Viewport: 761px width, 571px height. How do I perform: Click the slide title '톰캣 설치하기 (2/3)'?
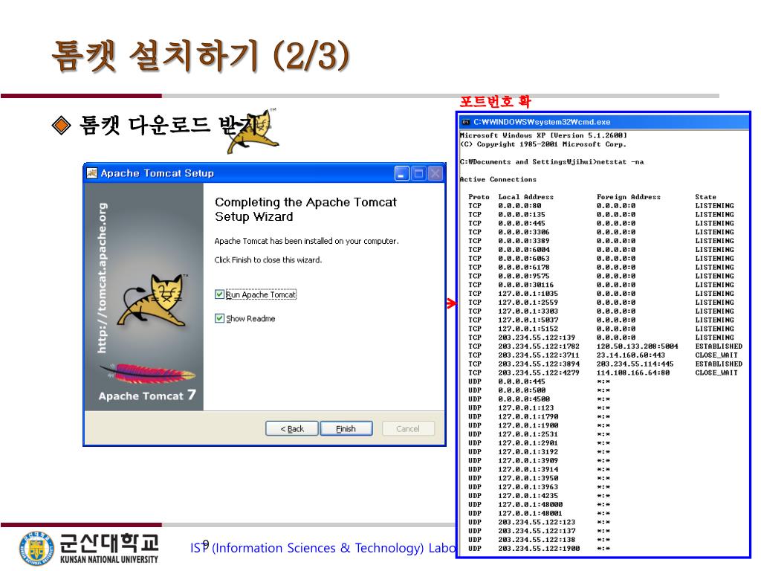pos(201,56)
